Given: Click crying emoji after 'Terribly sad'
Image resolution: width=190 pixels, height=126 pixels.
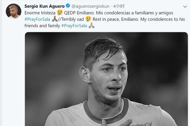Looking at the screenshot, I should pyautogui.click(x=88, y=19).
